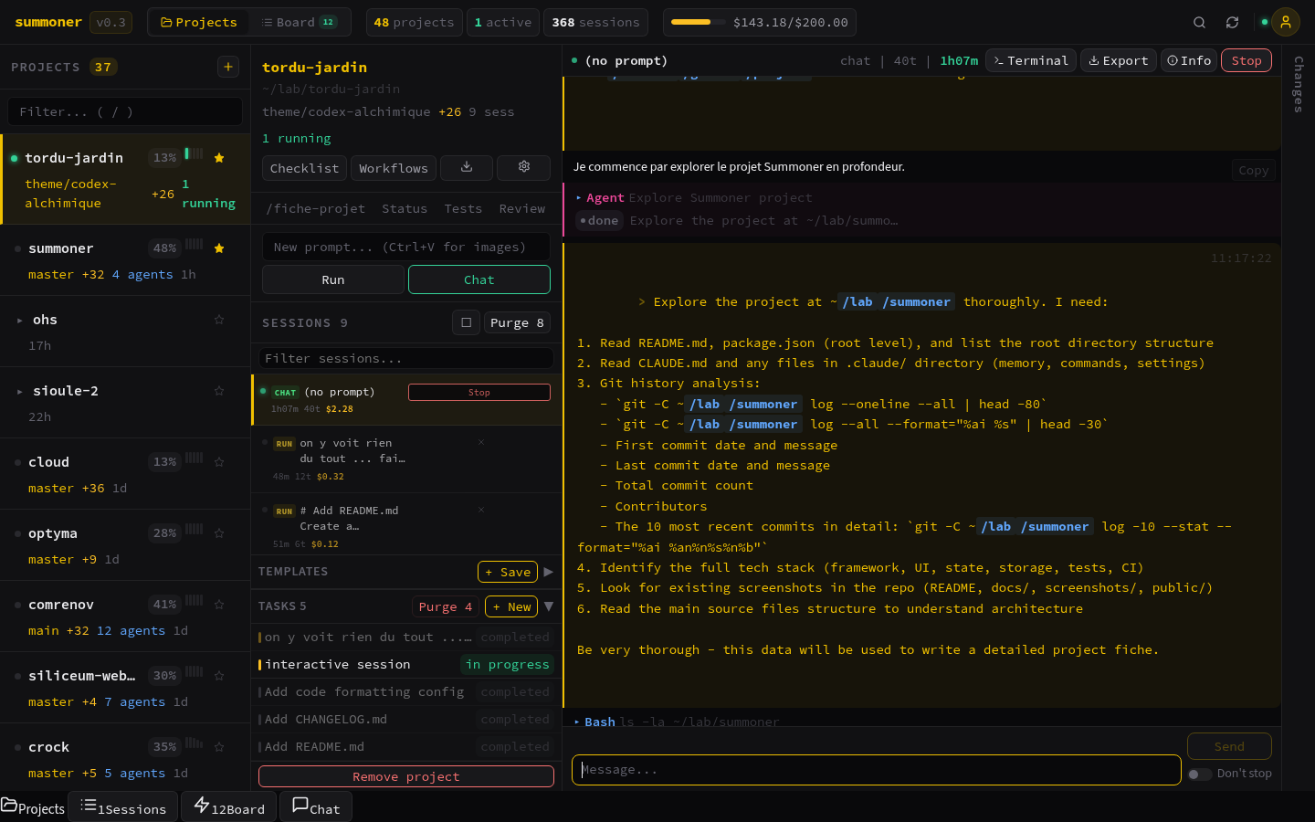This screenshot has width=1315, height=822.
Task: Refresh using the top-right sync icon
Action: click(1232, 22)
